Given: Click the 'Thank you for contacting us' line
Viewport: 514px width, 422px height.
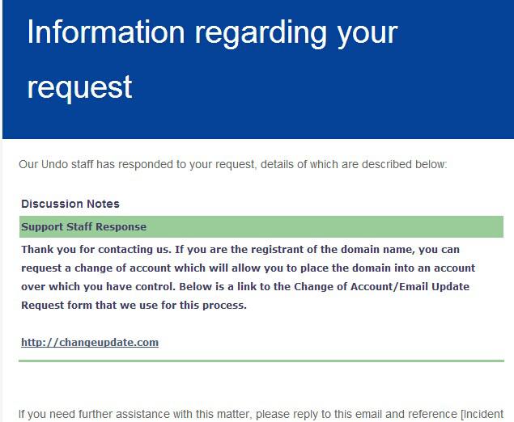Looking at the screenshot, I should [x=240, y=250].
